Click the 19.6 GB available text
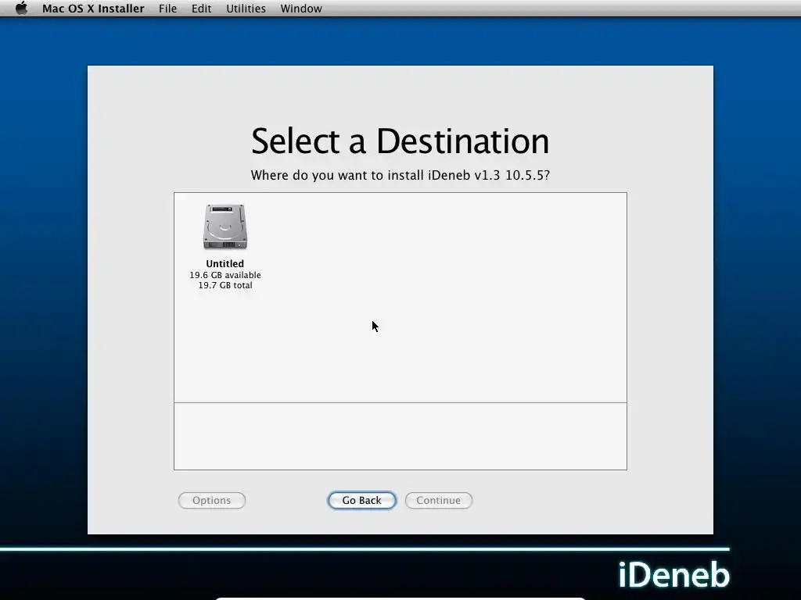 tap(225, 275)
